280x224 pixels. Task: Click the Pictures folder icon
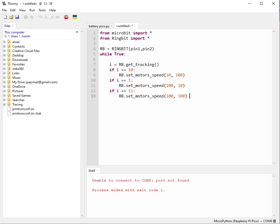[9, 91]
